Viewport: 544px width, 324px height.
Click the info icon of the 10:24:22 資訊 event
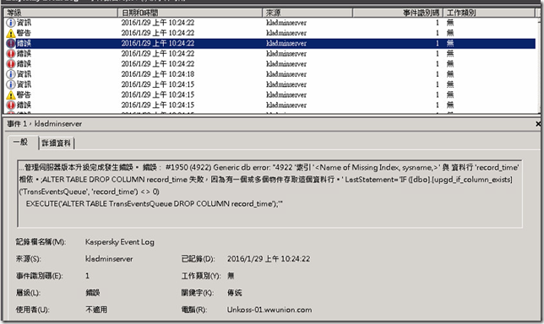pos(11,23)
